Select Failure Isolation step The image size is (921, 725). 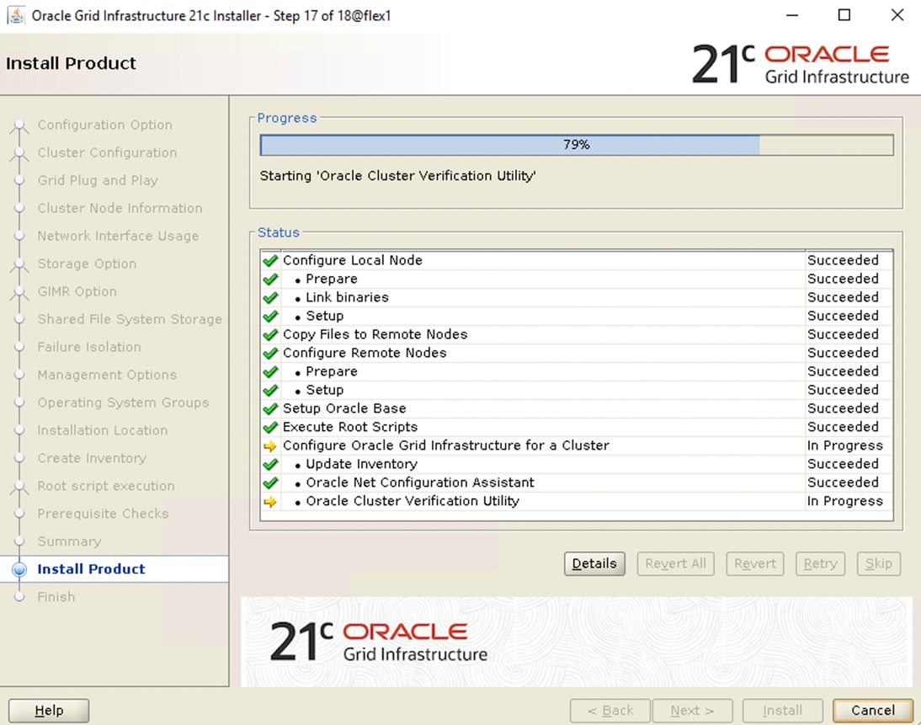pos(89,347)
